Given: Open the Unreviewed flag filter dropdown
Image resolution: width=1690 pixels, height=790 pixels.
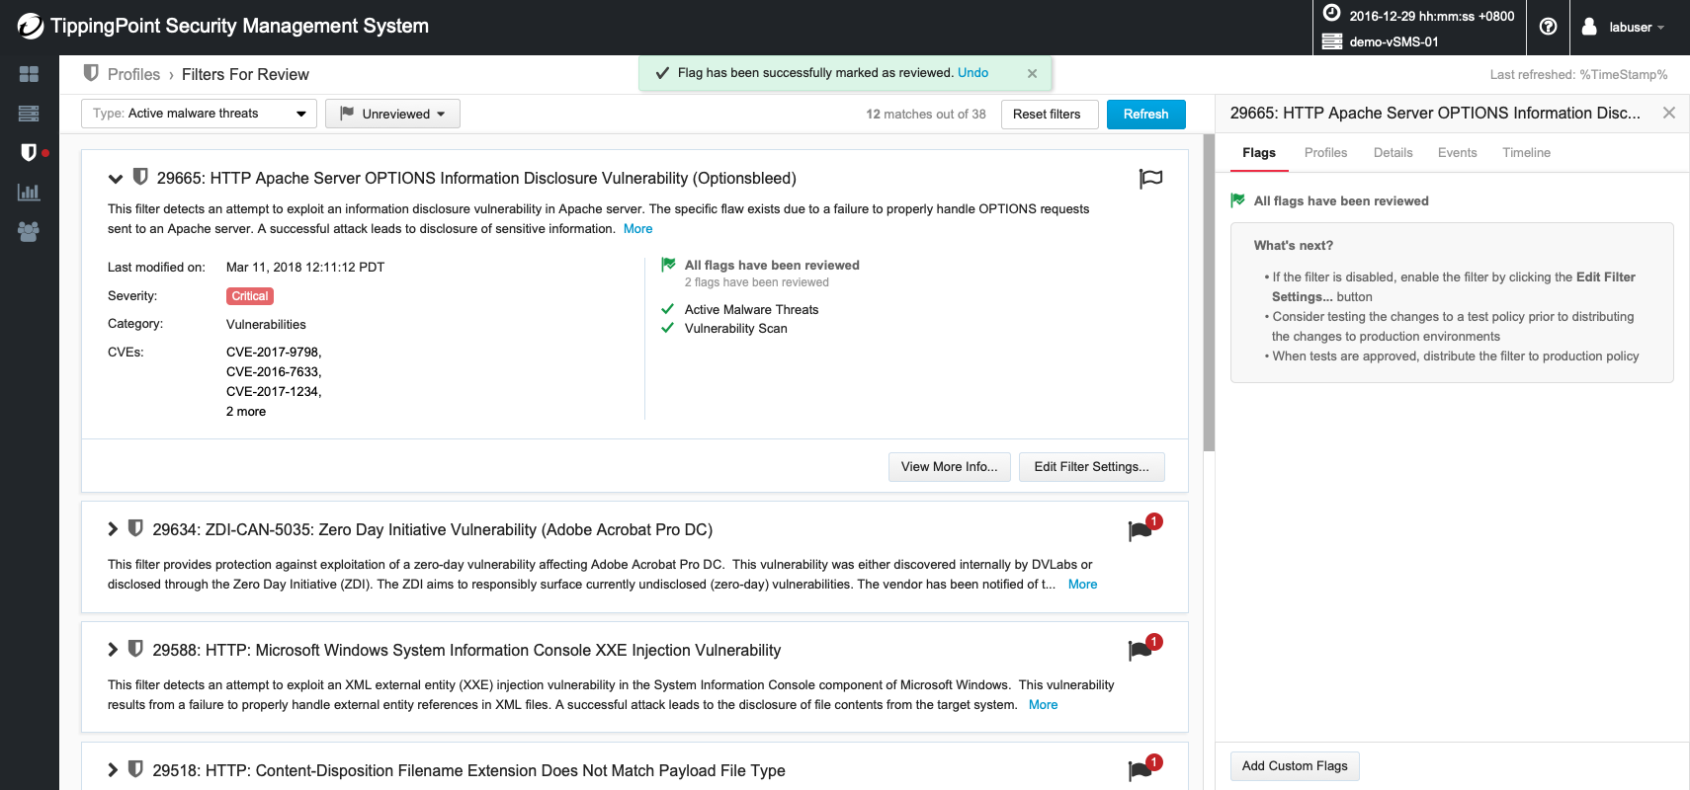Looking at the screenshot, I should 392,114.
